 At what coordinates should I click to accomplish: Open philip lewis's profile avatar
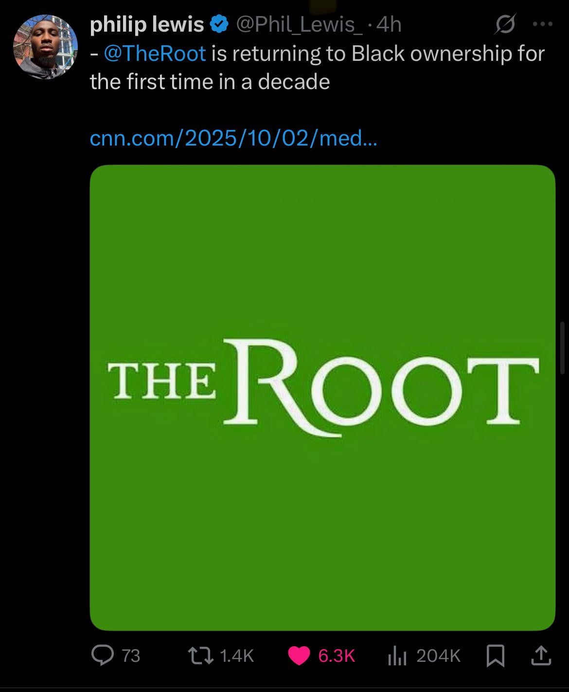click(x=45, y=47)
